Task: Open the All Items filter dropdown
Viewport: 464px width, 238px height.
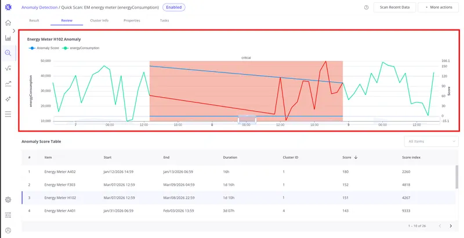Action: pyautogui.click(x=432, y=141)
